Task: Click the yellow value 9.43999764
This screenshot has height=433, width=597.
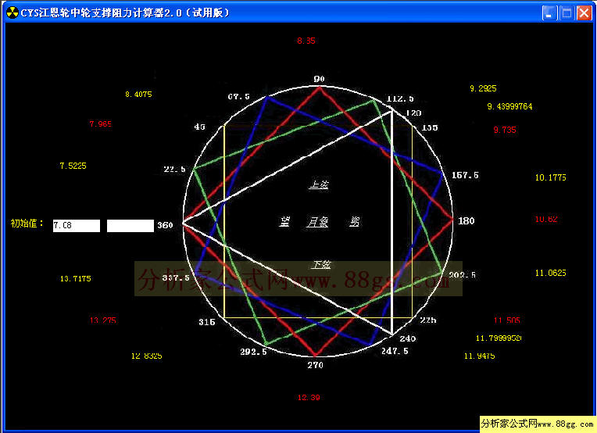Action: coord(509,106)
